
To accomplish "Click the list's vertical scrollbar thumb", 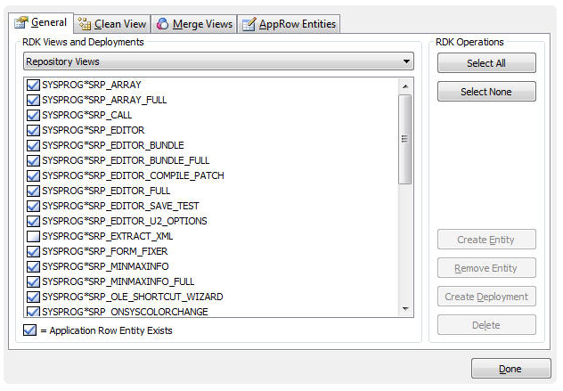I will tap(404, 138).
